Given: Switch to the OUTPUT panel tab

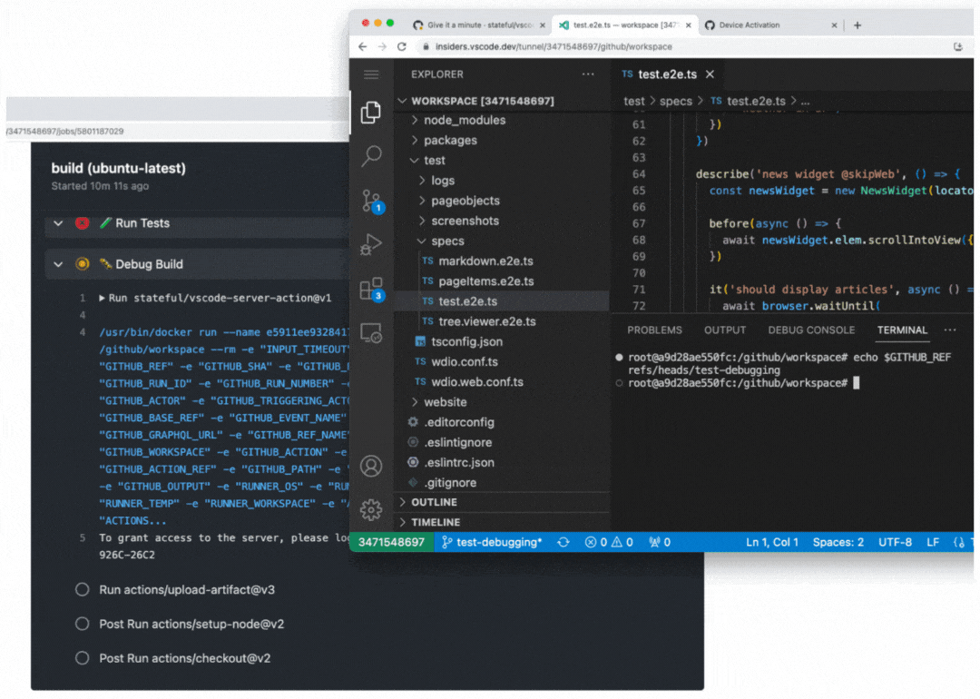Looking at the screenshot, I should [x=724, y=330].
